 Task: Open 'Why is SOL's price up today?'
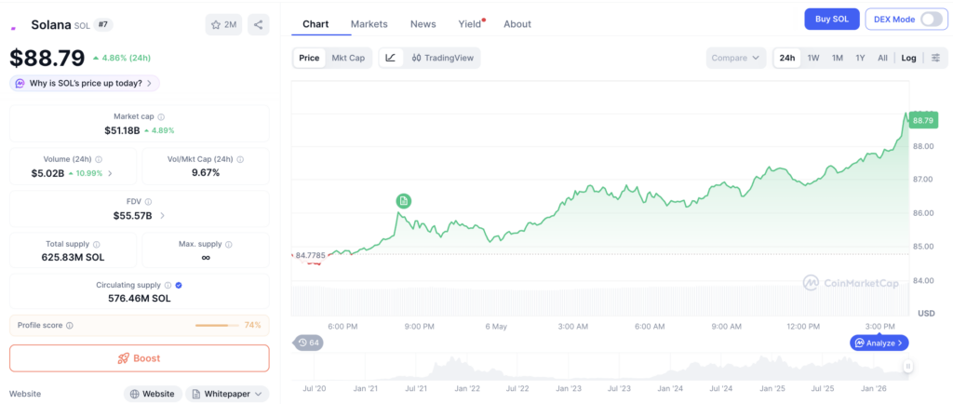coord(85,83)
